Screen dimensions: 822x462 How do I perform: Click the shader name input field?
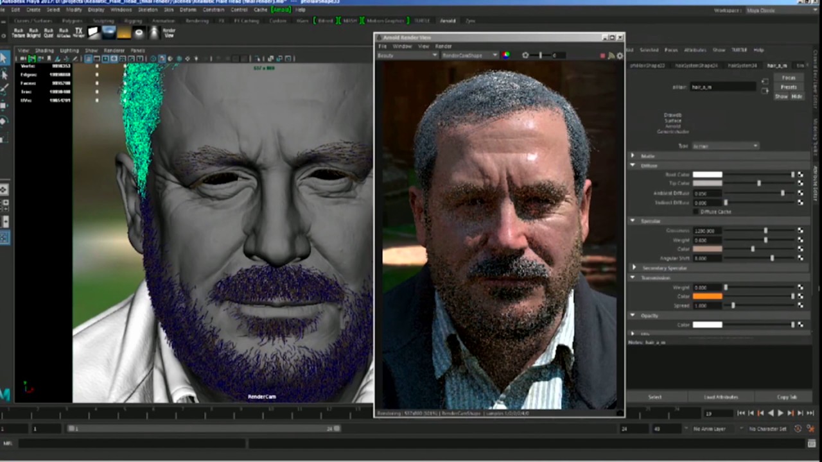[x=722, y=87]
